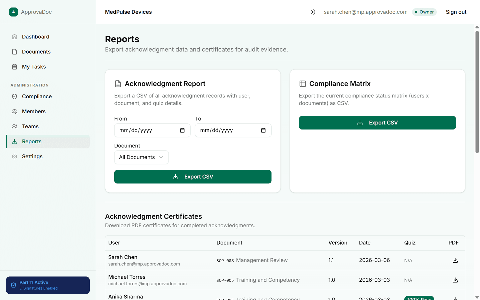
Task: Click the ApprovaDoc logo avatar
Action: coord(13,12)
